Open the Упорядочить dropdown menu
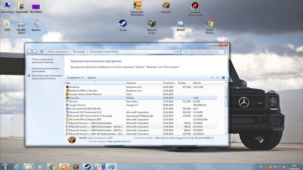Screen dimensions: 303x170 point(75,77)
